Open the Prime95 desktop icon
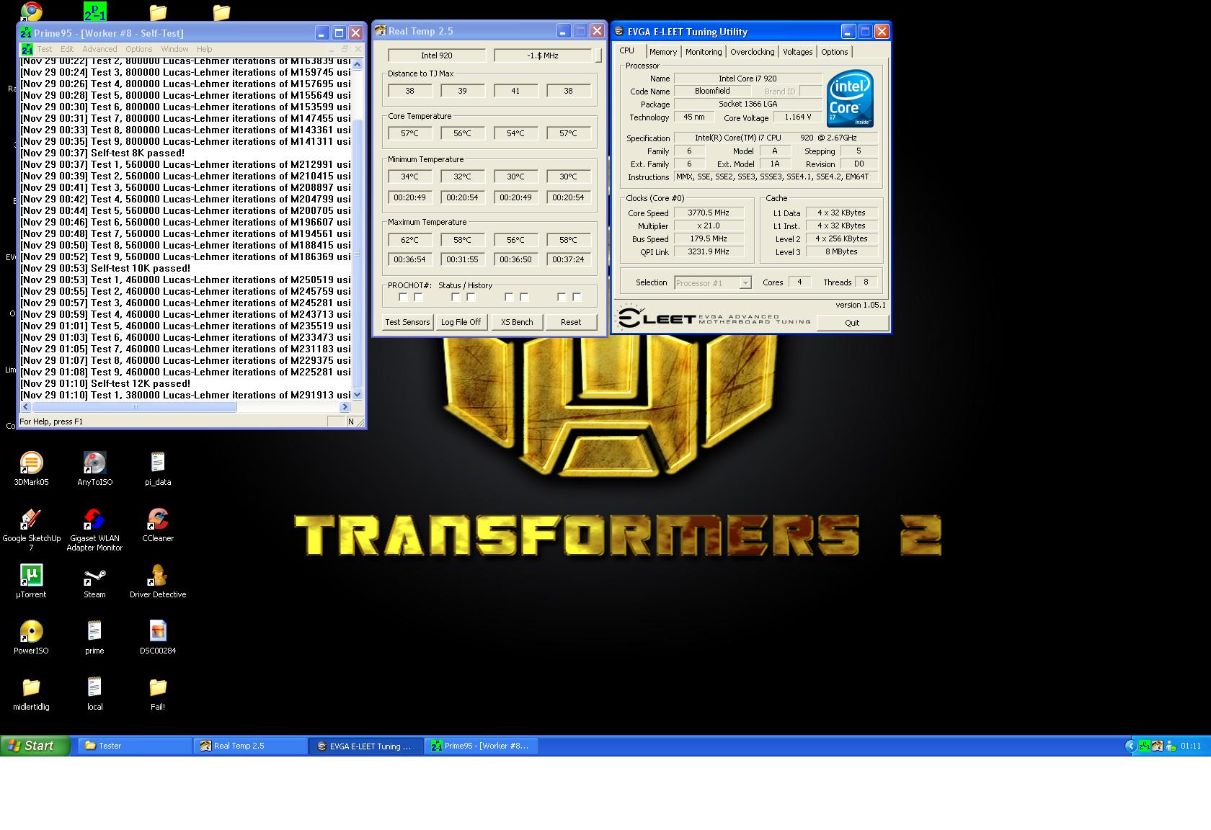Screen dimensions: 1211x830 point(94,12)
